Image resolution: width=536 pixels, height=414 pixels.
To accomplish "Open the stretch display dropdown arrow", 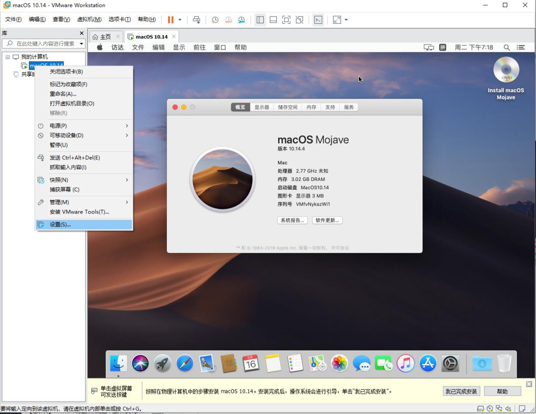I will point(346,20).
